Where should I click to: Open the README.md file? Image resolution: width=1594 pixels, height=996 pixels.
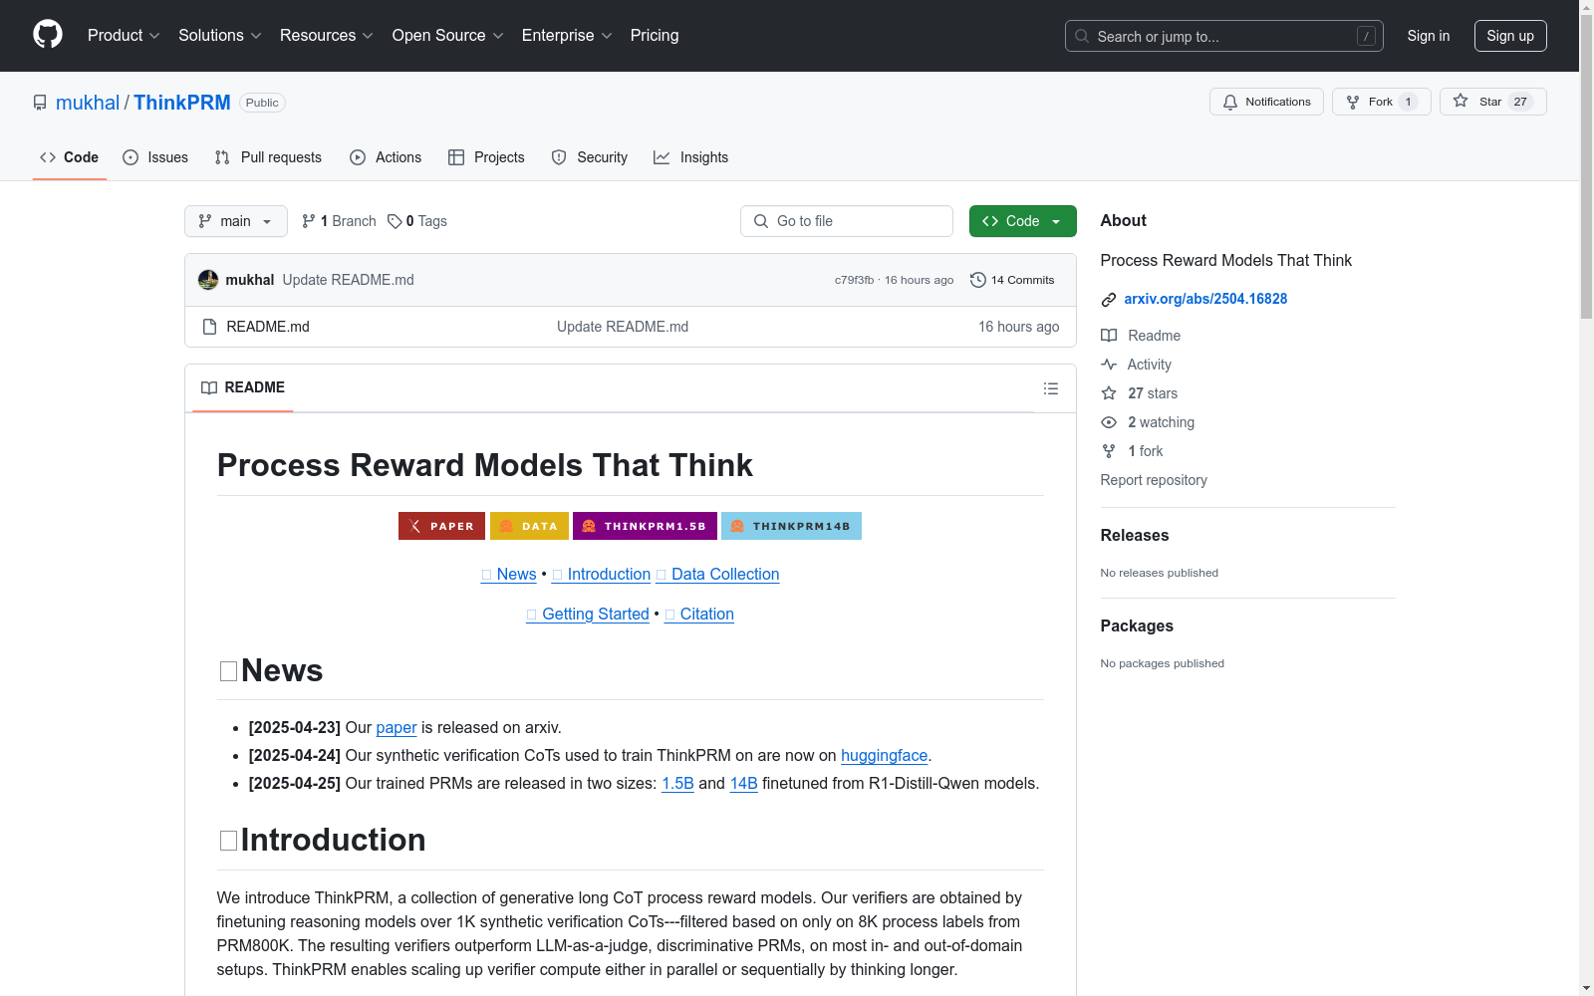click(268, 327)
